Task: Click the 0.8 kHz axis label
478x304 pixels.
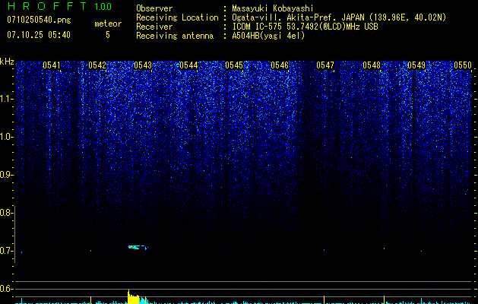Action: pyautogui.click(x=6, y=213)
